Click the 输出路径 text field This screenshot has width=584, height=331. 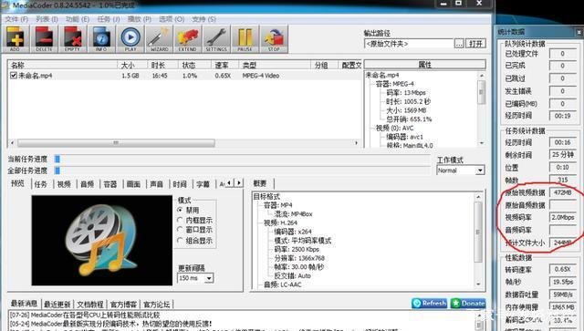409,44
